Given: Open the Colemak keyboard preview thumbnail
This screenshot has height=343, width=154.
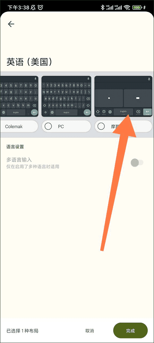Looking at the screenshot, I should pyautogui.click(x=19, y=96).
